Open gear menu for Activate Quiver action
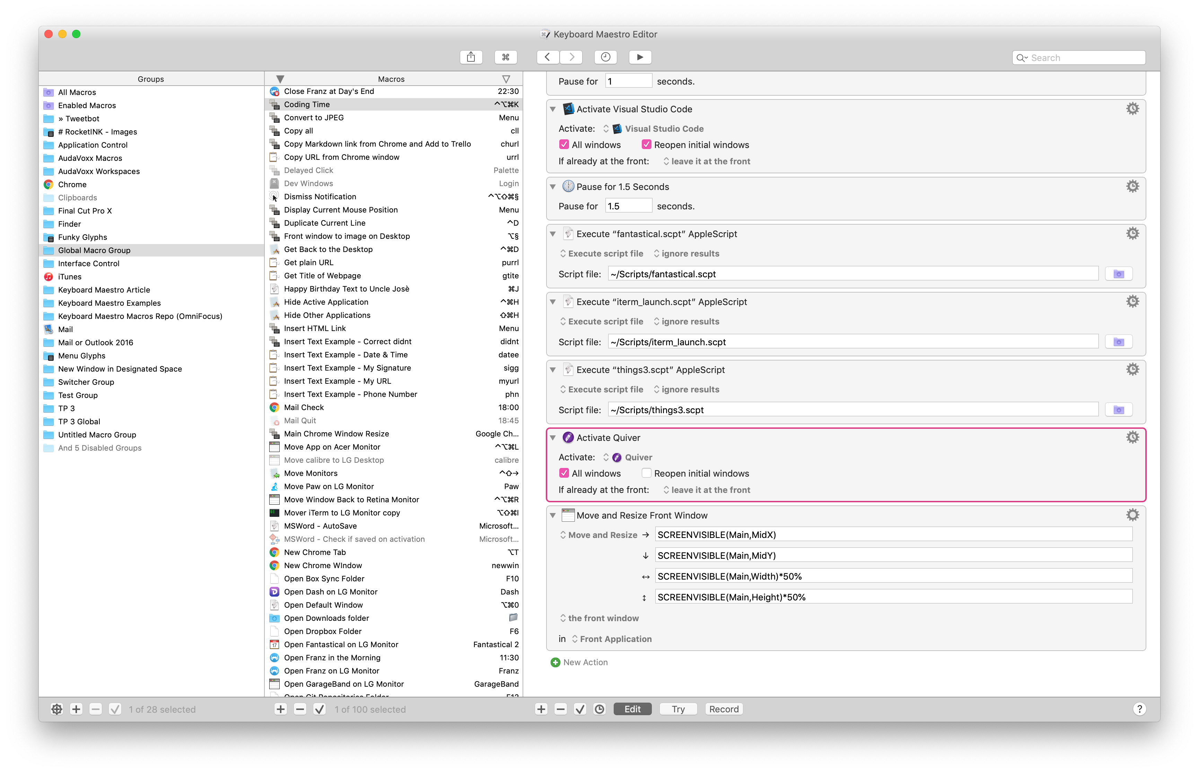Viewport: 1199px width, 773px height. coord(1132,437)
